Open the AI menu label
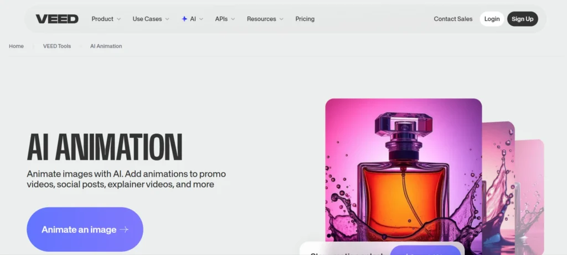This screenshot has height=255, width=567. click(193, 19)
